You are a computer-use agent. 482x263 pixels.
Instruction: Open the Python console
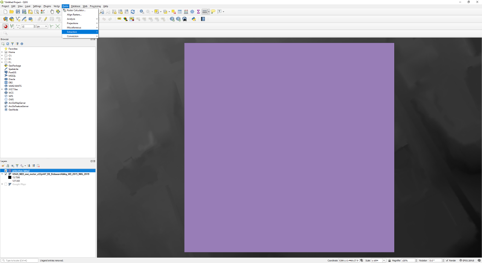coord(194,19)
